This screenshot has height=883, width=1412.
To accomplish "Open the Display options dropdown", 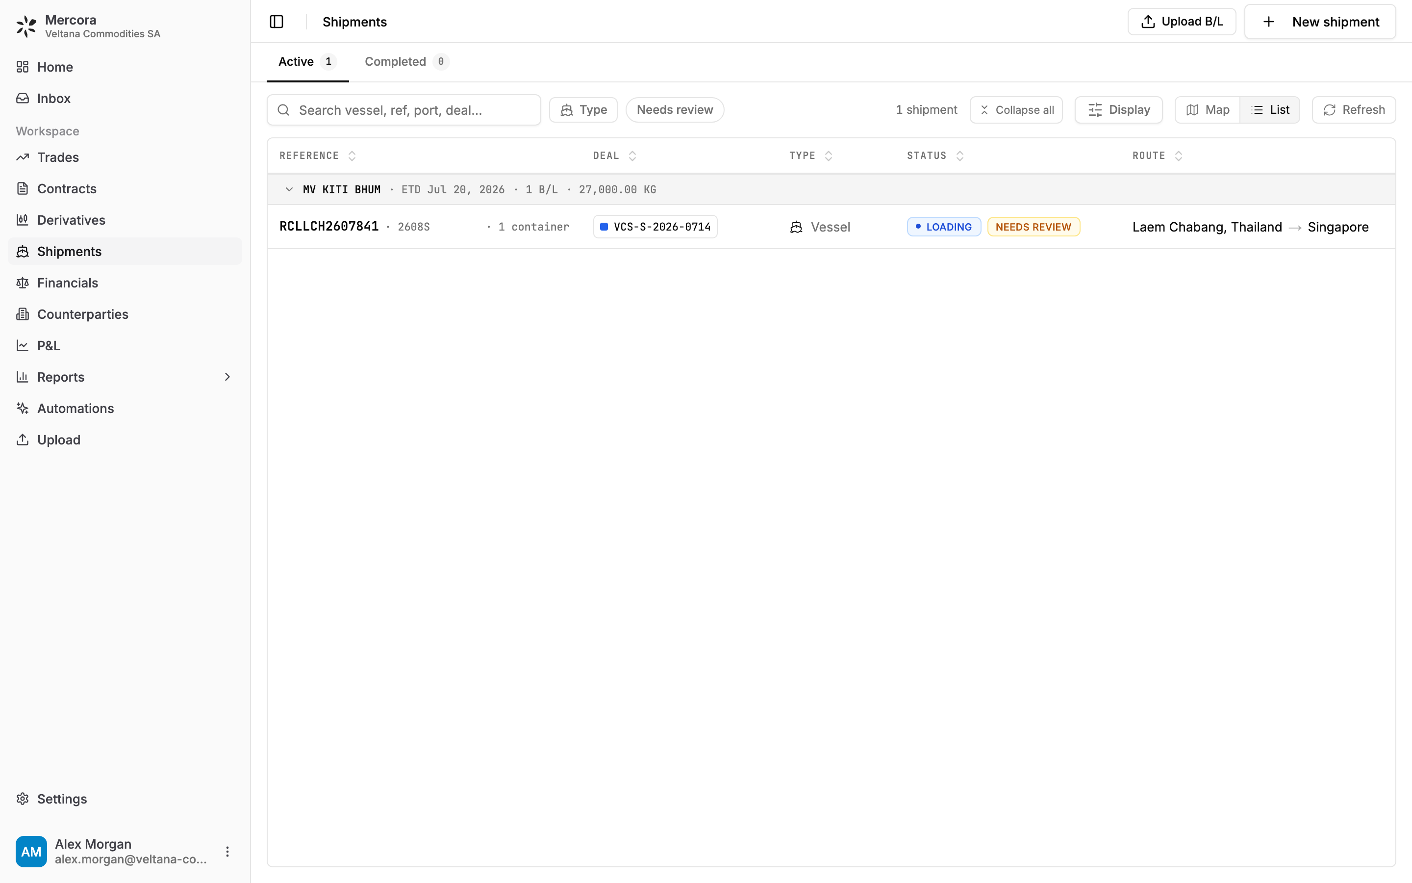I will (1118, 110).
